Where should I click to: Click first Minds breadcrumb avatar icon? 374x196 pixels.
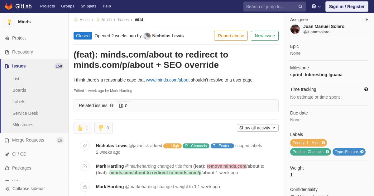point(76,20)
